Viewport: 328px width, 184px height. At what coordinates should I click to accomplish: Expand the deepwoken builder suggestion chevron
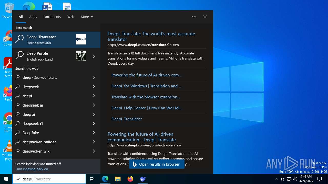coord(94,142)
